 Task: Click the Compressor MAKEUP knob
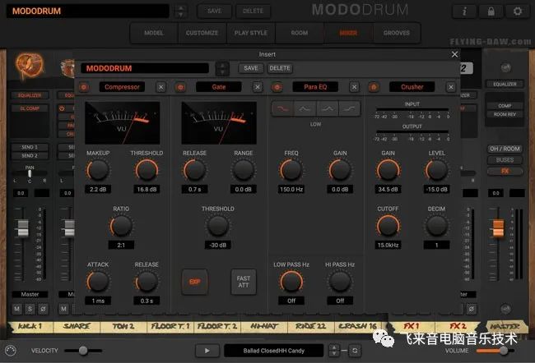[x=98, y=170]
